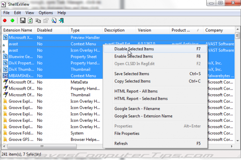Click the Save floppy disk toolbar icon
241x160 pixels.
(x=23, y=20)
